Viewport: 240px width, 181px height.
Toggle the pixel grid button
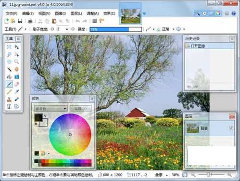click(95, 21)
